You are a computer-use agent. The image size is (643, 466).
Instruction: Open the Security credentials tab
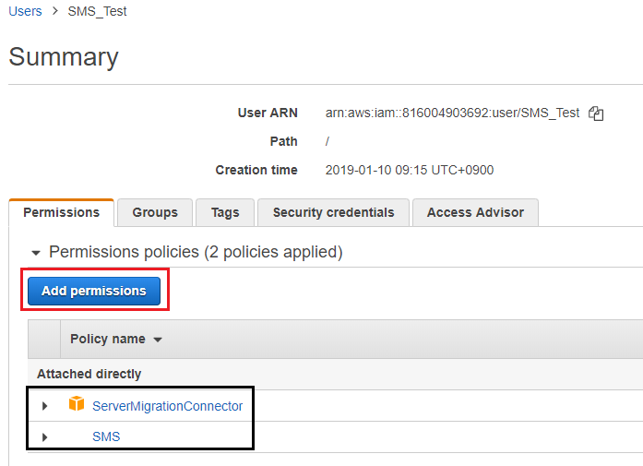(333, 212)
